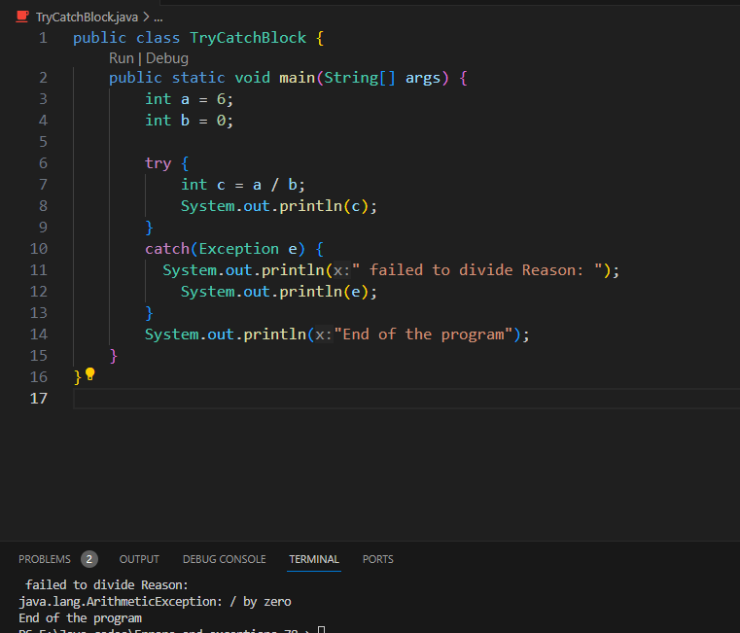This screenshot has height=633, width=740.
Task: Click 'int a = 6;' on line 3
Action: 190,99
